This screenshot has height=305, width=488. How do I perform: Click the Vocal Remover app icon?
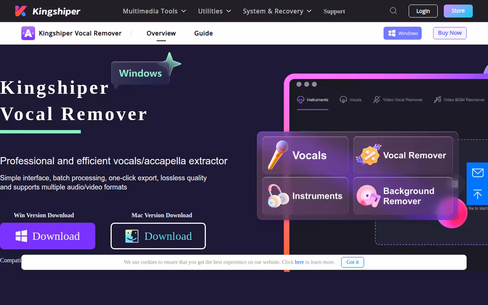(28, 33)
